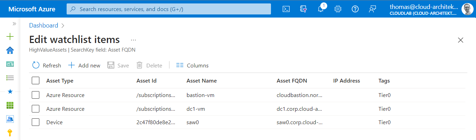Click the bastion-vm asset name cell
Screen dimensions: 476x140
point(201,95)
